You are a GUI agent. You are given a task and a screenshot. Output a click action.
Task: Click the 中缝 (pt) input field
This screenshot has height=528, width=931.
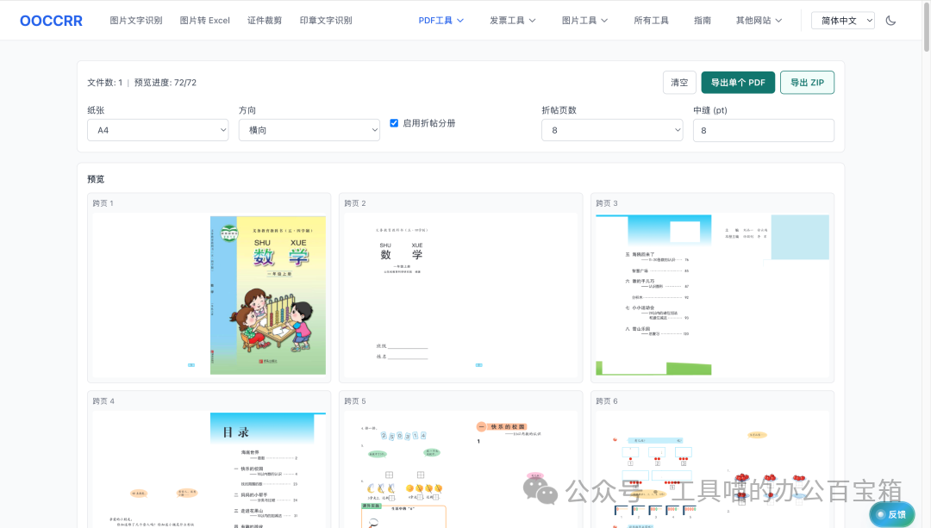coord(764,130)
